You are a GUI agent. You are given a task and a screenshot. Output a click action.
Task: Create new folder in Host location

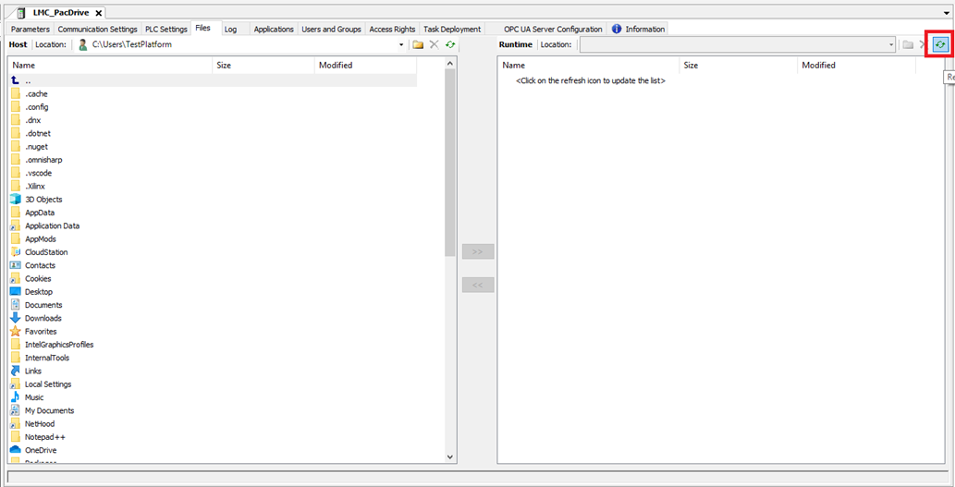418,44
